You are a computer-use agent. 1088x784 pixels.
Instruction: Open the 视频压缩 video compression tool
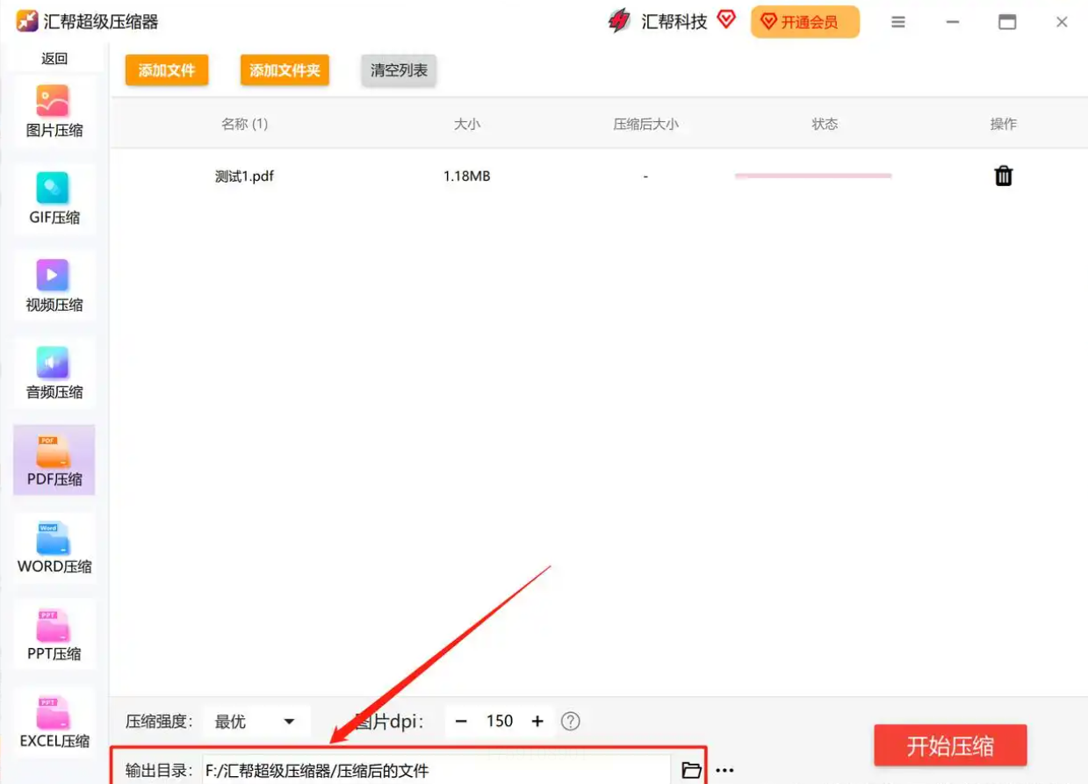pyautogui.click(x=54, y=287)
